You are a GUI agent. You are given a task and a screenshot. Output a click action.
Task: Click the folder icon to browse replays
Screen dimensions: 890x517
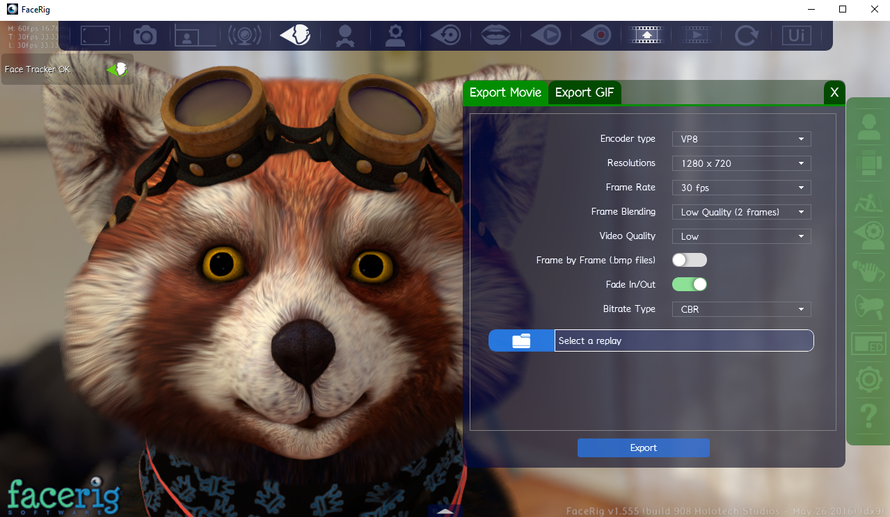(521, 340)
